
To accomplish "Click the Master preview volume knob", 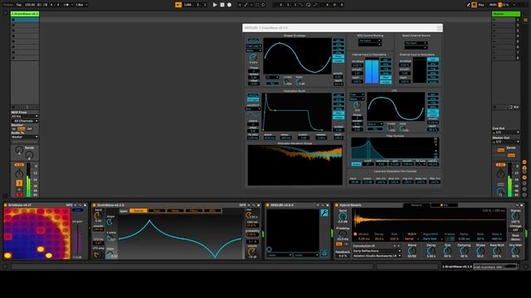I will tap(500, 192).
